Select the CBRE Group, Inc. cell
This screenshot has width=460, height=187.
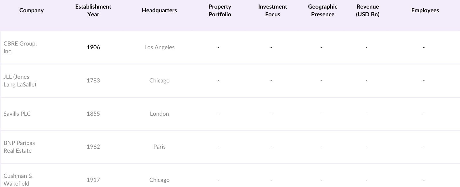20,47
